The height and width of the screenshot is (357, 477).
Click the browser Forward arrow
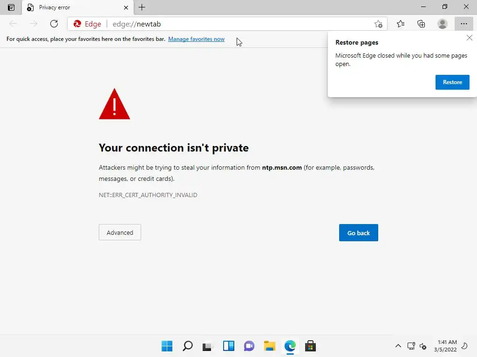(34, 24)
